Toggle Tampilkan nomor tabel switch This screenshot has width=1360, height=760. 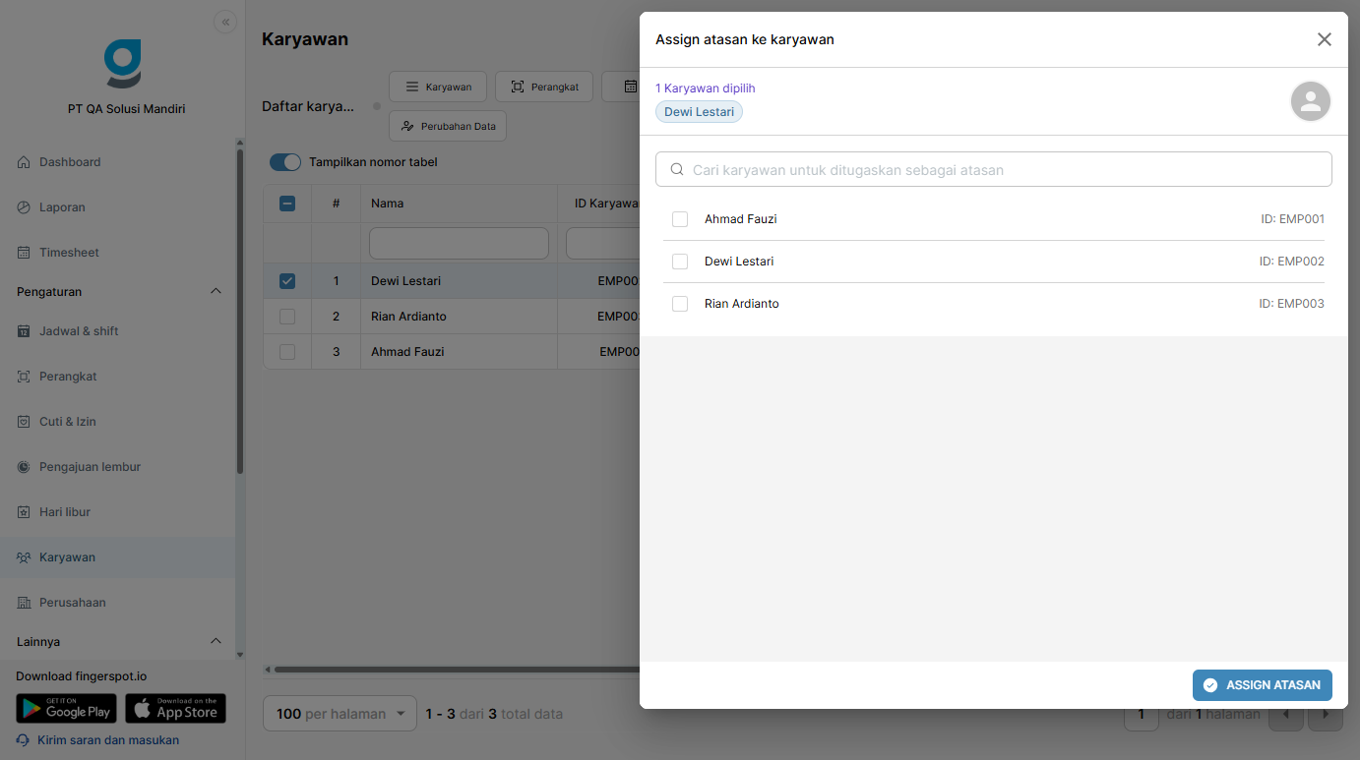click(285, 162)
